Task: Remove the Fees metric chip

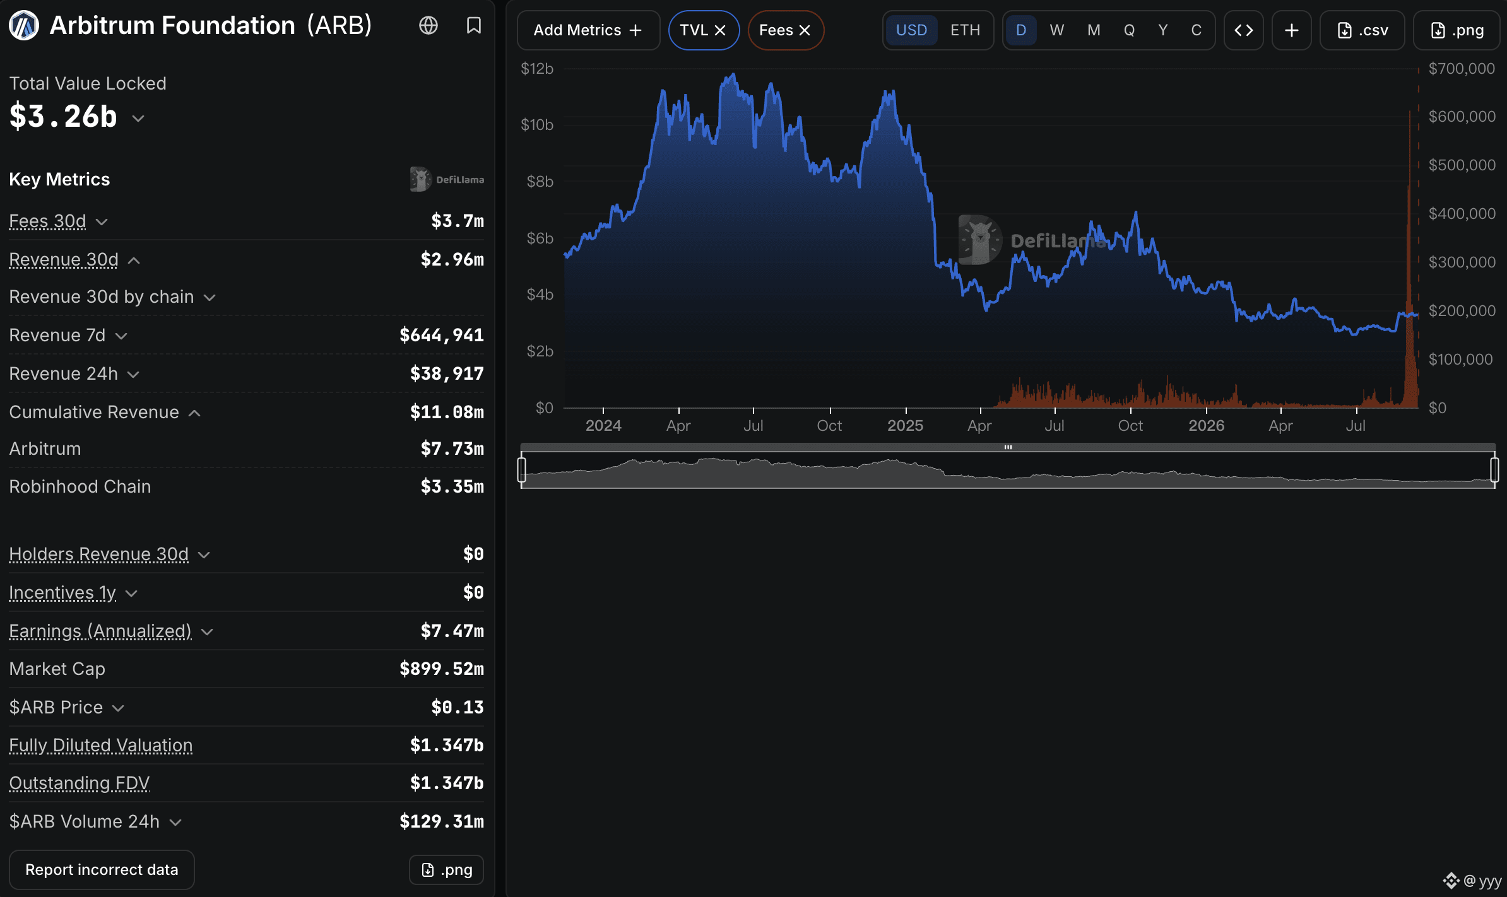Action: click(805, 30)
